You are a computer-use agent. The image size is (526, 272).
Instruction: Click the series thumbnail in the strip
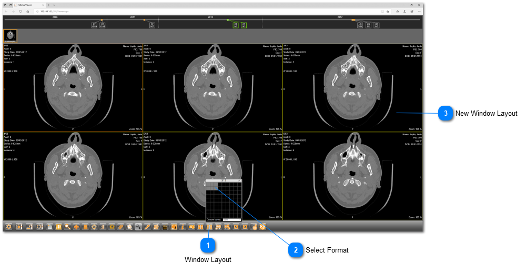(11, 36)
